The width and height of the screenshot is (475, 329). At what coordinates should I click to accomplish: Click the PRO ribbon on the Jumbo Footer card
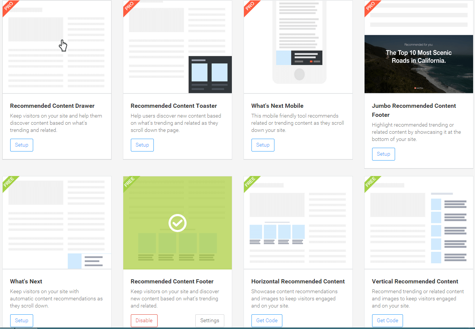(370, 6)
